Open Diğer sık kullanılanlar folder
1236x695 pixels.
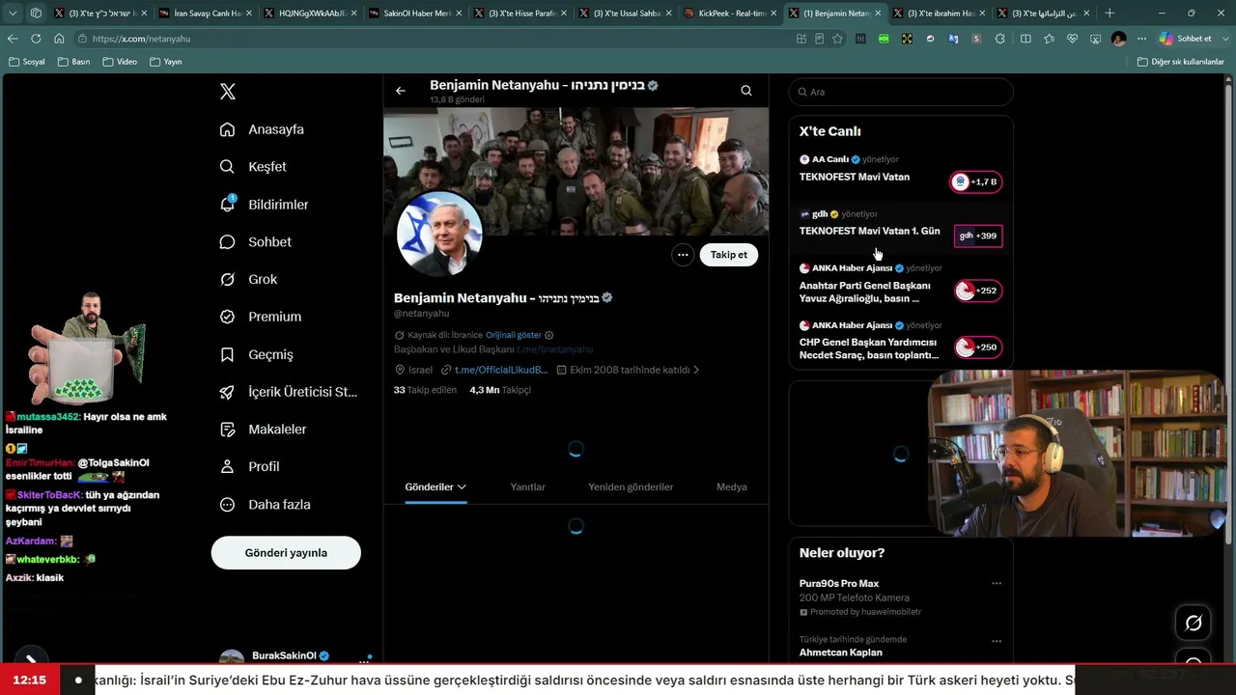1181,62
